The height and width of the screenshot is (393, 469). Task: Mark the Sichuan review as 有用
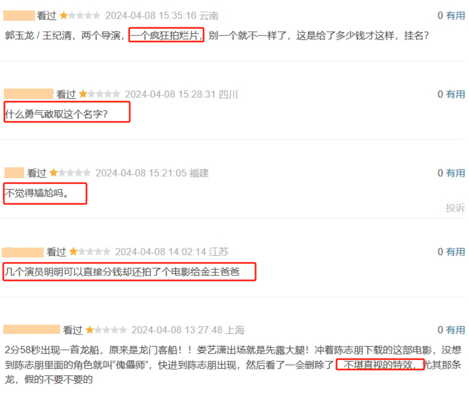[455, 95]
